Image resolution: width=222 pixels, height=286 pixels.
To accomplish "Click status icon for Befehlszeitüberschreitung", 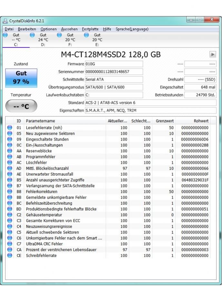I will click(x=10, y=203).
